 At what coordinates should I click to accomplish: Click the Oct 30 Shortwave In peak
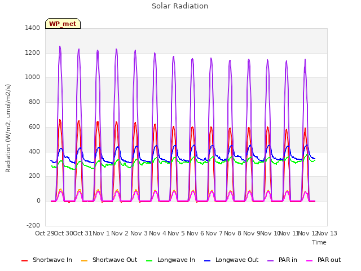pyautogui.click(x=60, y=120)
